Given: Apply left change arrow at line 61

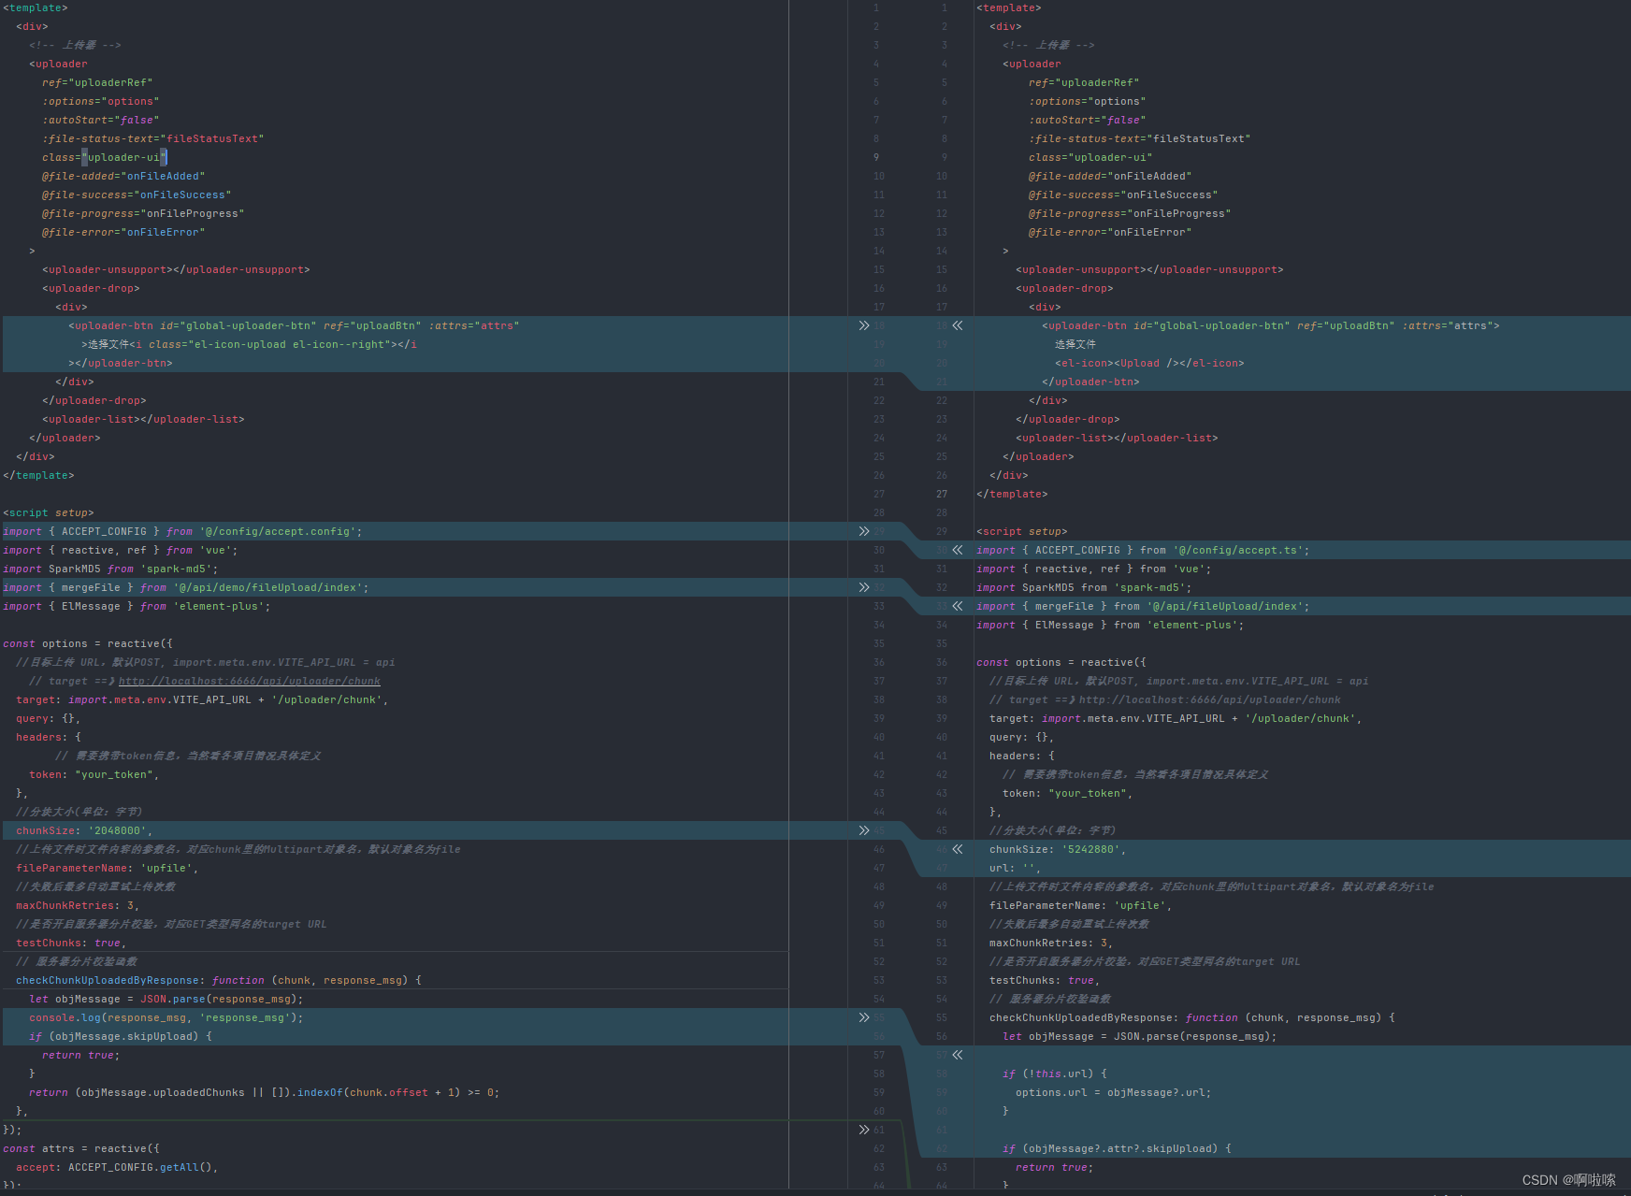Looking at the screenshot, I should pyautogui.click(x=864, y=1130).
